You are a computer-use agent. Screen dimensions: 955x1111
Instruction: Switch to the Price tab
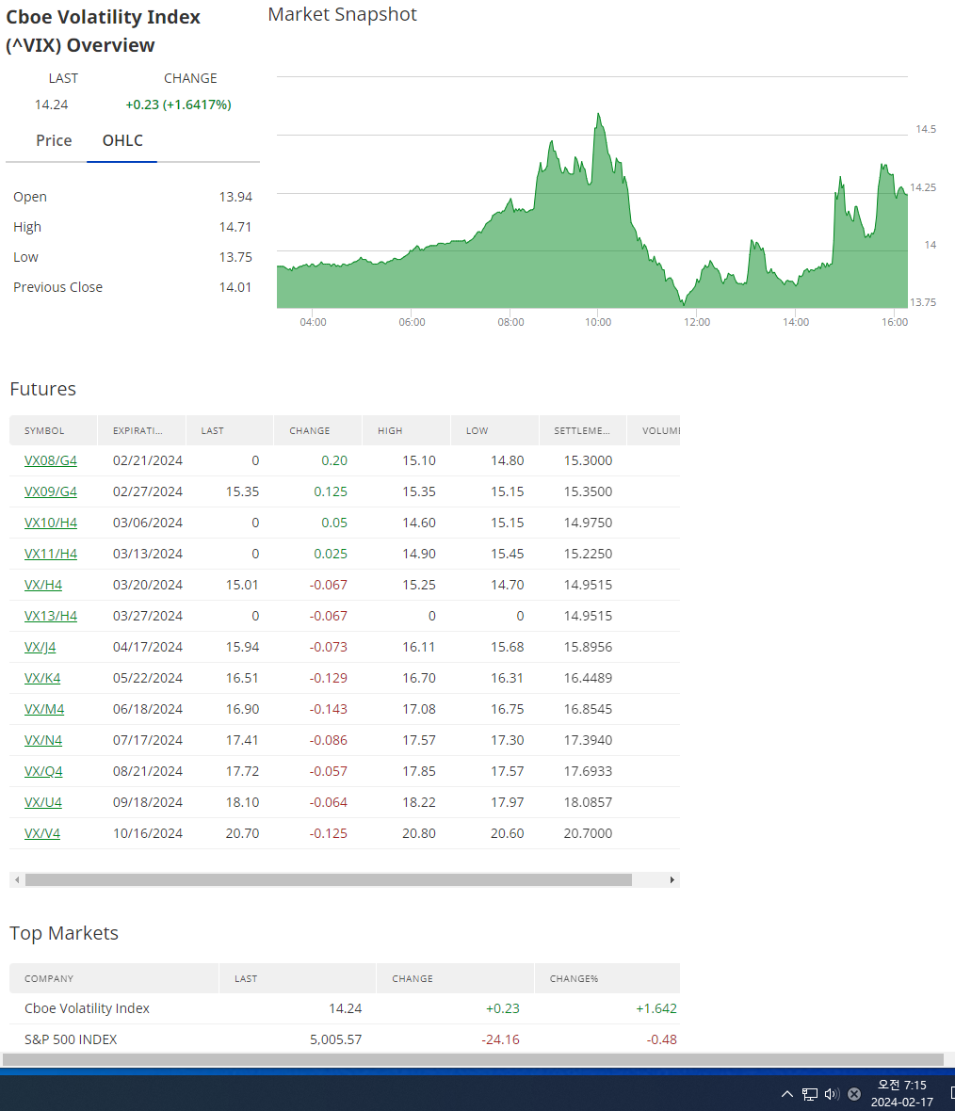click(54, 140)
